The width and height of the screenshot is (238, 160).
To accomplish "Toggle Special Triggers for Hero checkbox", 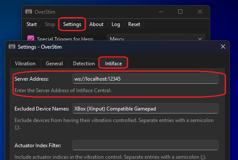I will pos(31,38).
